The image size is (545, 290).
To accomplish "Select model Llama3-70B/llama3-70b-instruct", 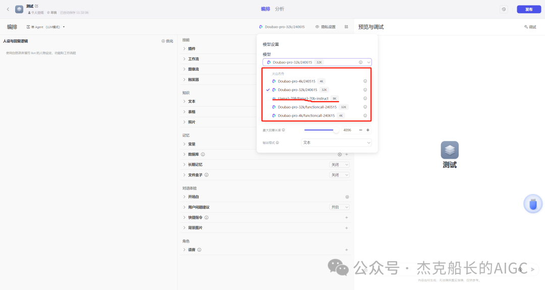I will [317, 99].
